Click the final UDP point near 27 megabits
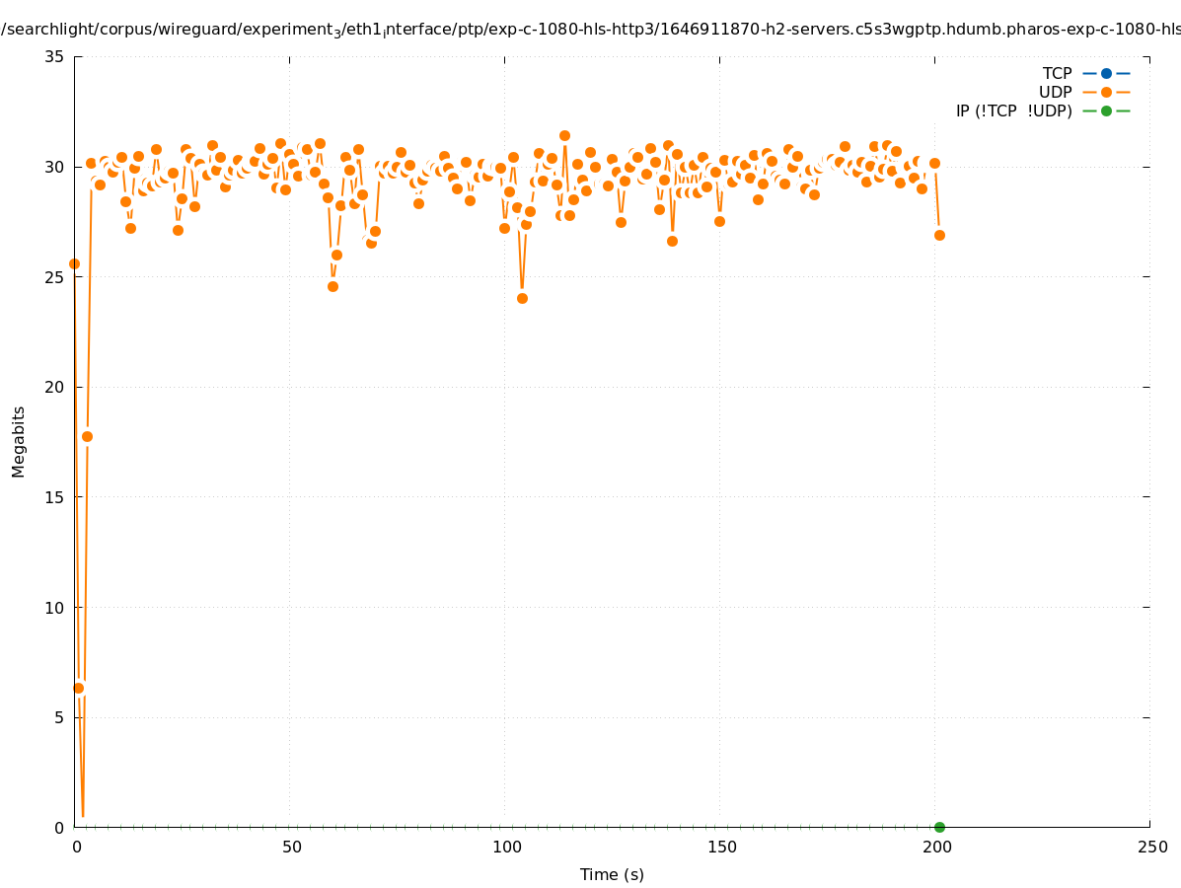The width and height of the screenshot is (1181, 888). point(939,235)
